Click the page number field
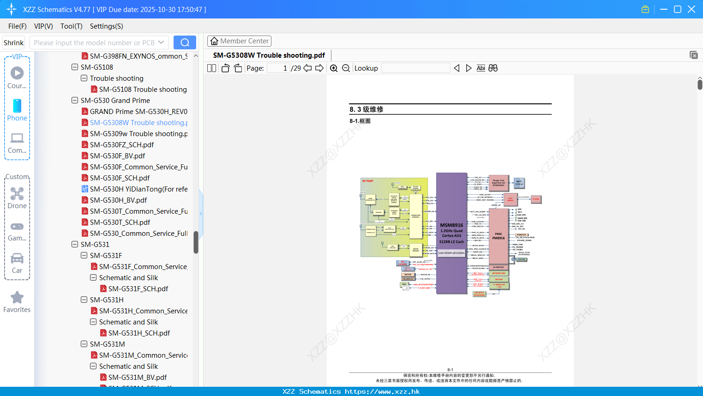 (x=278, y=68)
